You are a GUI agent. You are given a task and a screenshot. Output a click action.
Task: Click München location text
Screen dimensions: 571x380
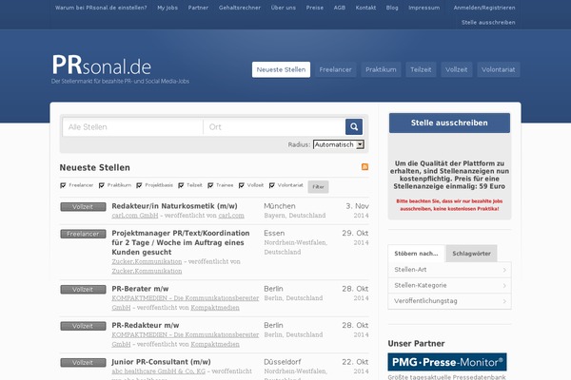280,206
